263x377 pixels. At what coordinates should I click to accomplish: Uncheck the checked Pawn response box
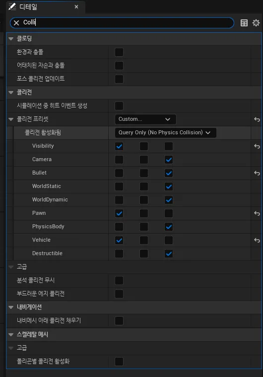pos(119,213)
